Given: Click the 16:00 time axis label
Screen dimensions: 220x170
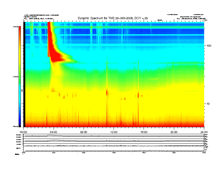Looking at the screenshot, I should point(144,132).
